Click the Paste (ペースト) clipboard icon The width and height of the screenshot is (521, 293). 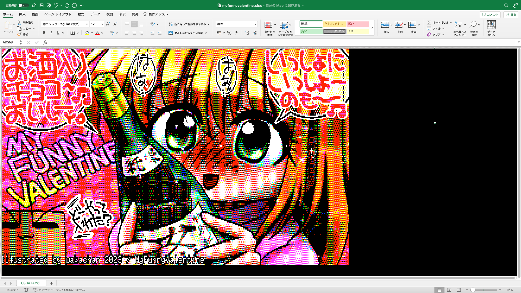[8, 26]
